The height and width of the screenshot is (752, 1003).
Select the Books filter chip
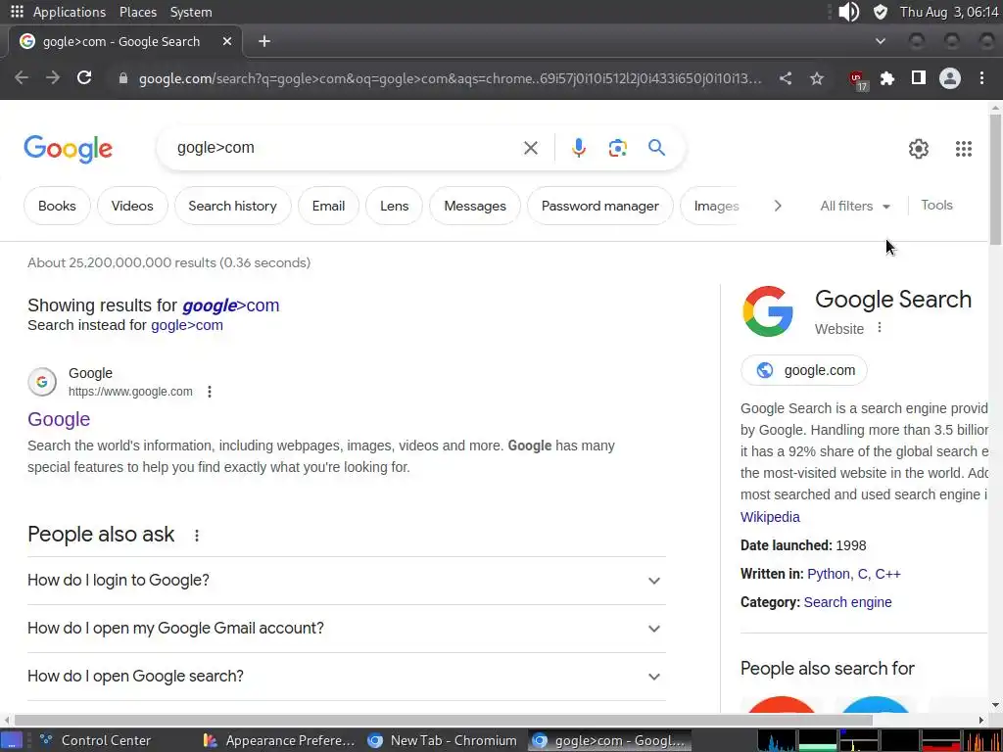point(57,206)
